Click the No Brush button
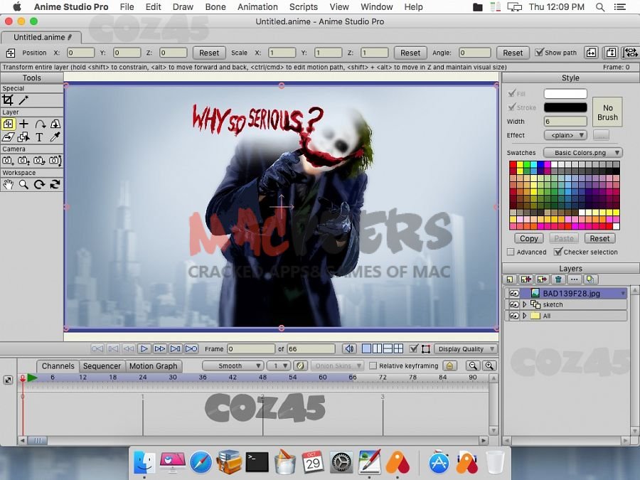Image resolution: width=640 pixels, height=480 pixels. (x=607, y=112)
